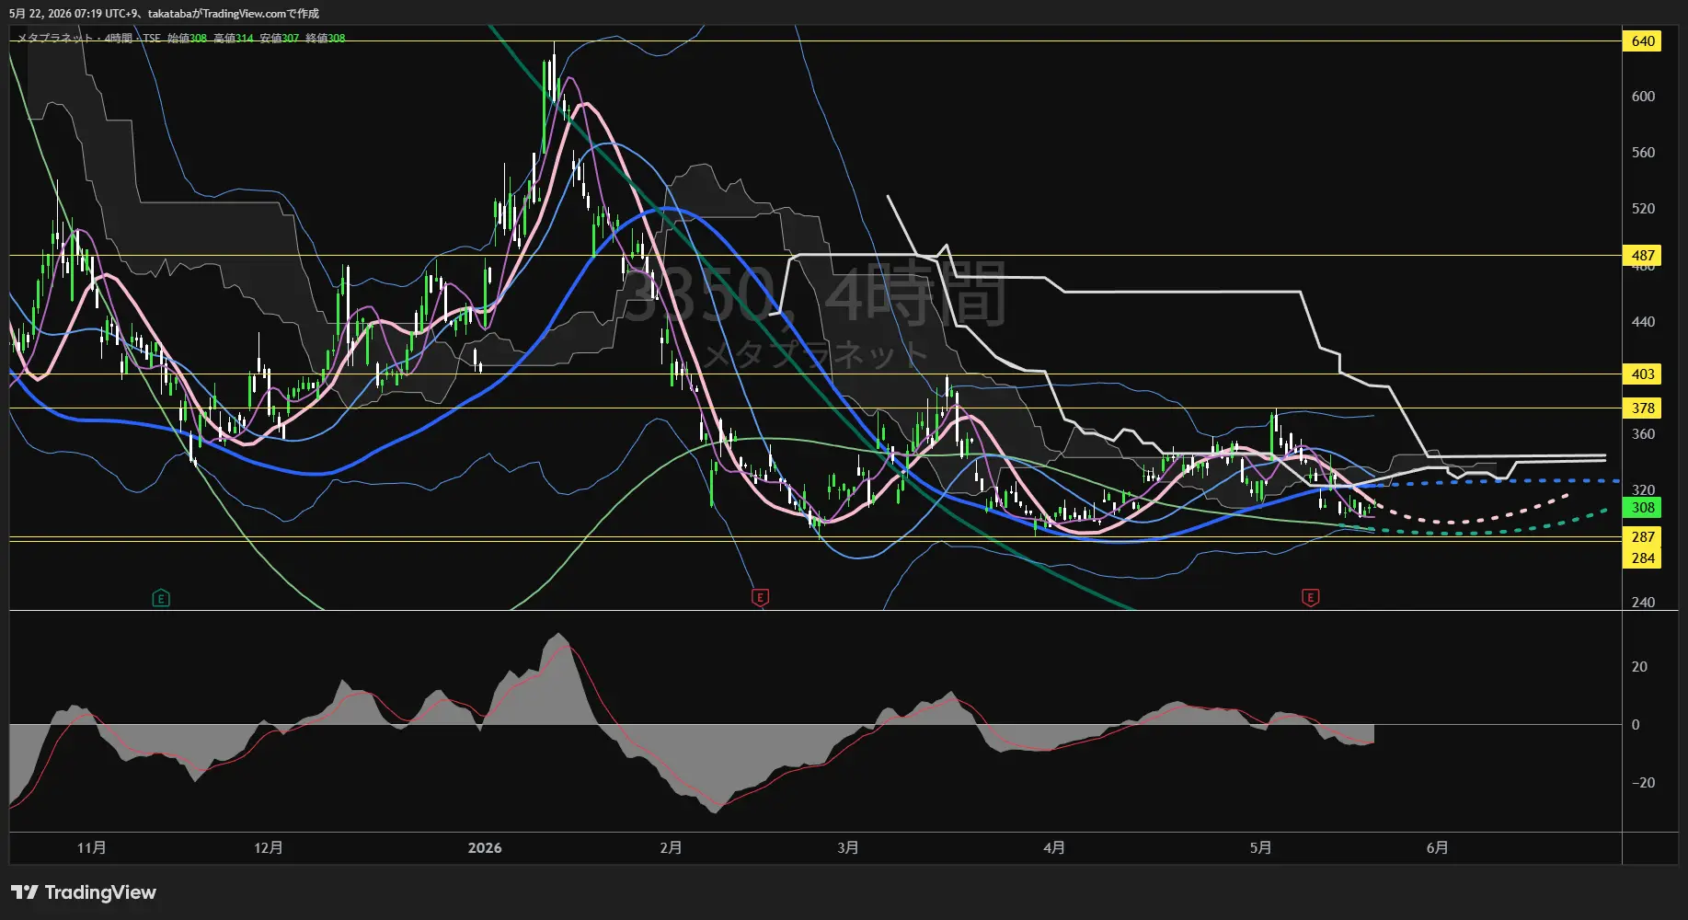
Task: Select the yellow 378 price line label
Action: click(x=1643, y=408)
